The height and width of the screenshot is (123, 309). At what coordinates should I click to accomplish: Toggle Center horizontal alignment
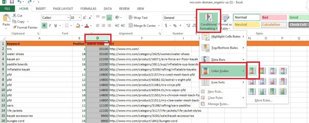click(104, 26)
